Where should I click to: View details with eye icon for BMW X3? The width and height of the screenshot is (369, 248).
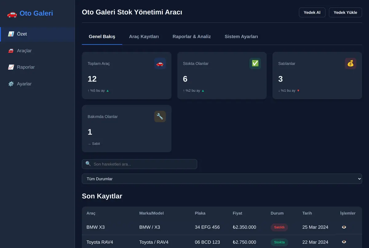[x=344, y=227]
